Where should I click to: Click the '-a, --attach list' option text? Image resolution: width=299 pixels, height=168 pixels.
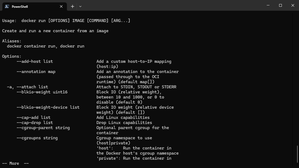pyautogui.click(x=27, y=87)
